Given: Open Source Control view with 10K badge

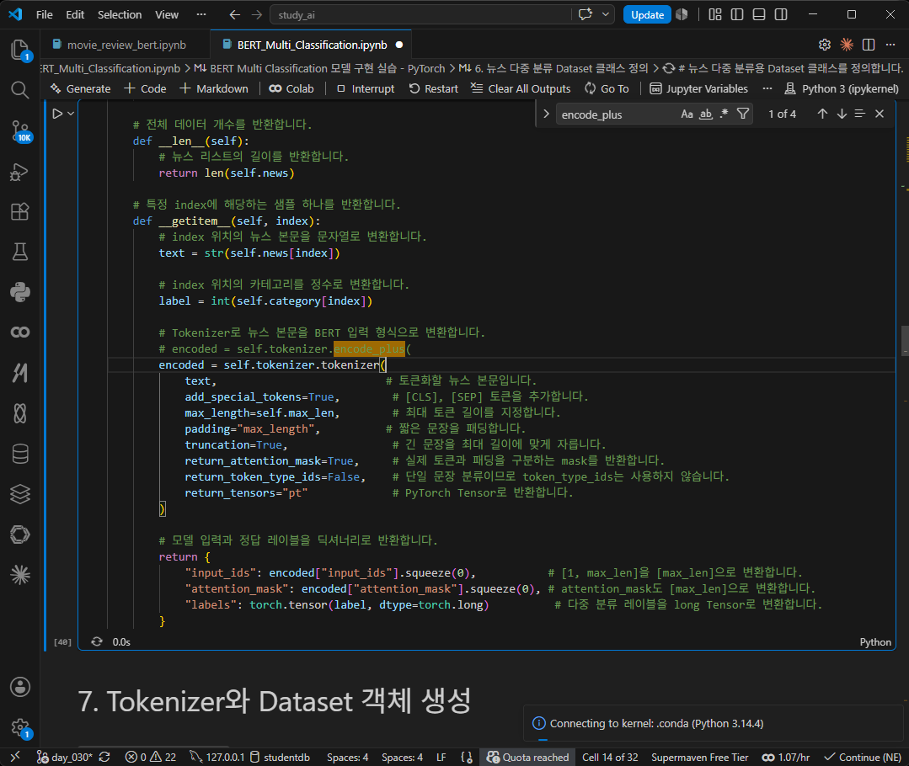Looking at the screenshot, I should (x=19, y=131).
